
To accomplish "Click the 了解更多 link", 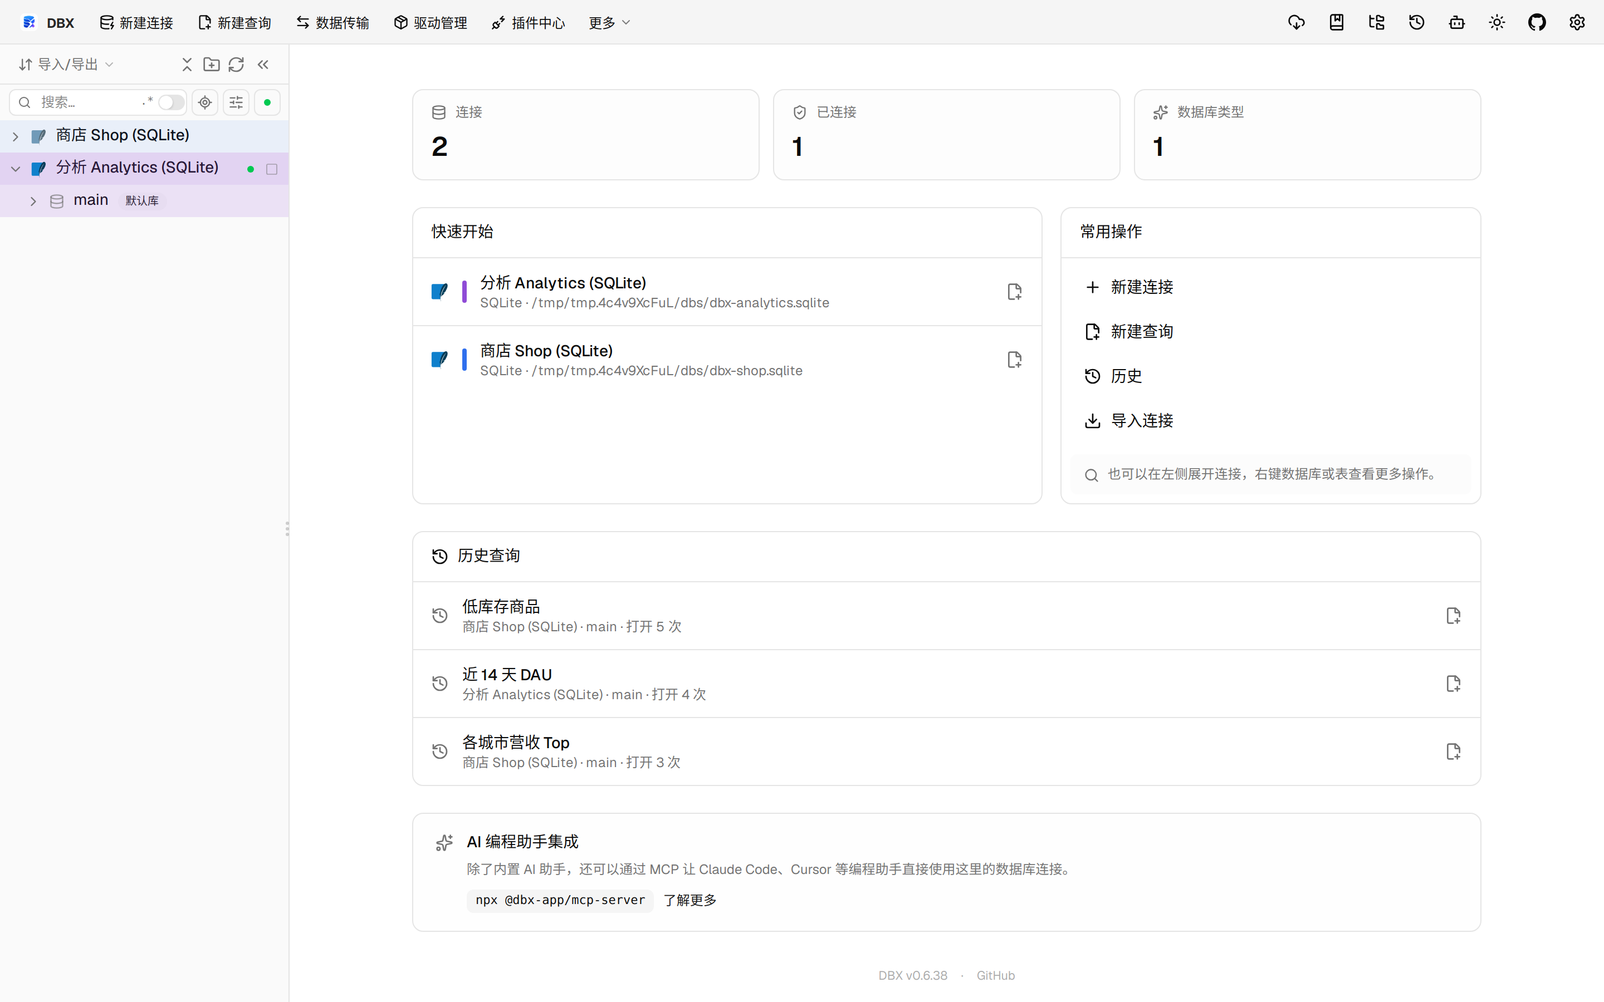I will [x=690, y=900].
